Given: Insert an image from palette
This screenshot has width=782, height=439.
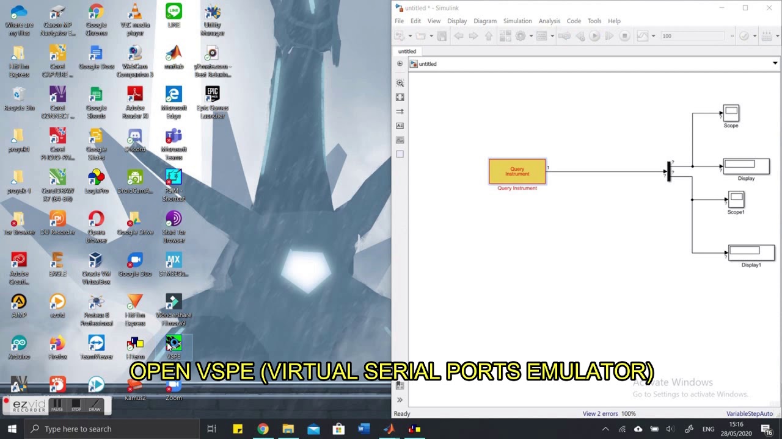Looking at the screenshot, I should (400, 140).
